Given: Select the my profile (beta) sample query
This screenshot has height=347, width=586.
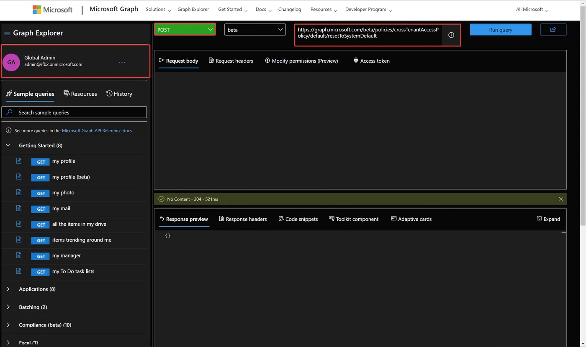Looking at the screenshot, I should [x=71, y=177].
